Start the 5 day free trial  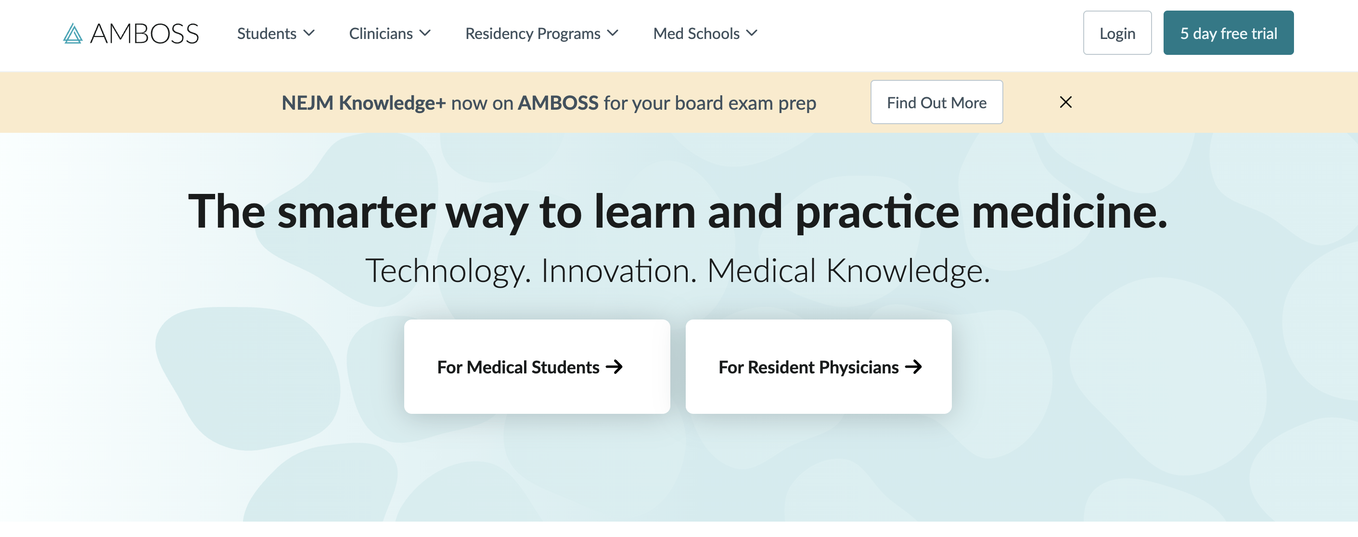(1228, 33)
